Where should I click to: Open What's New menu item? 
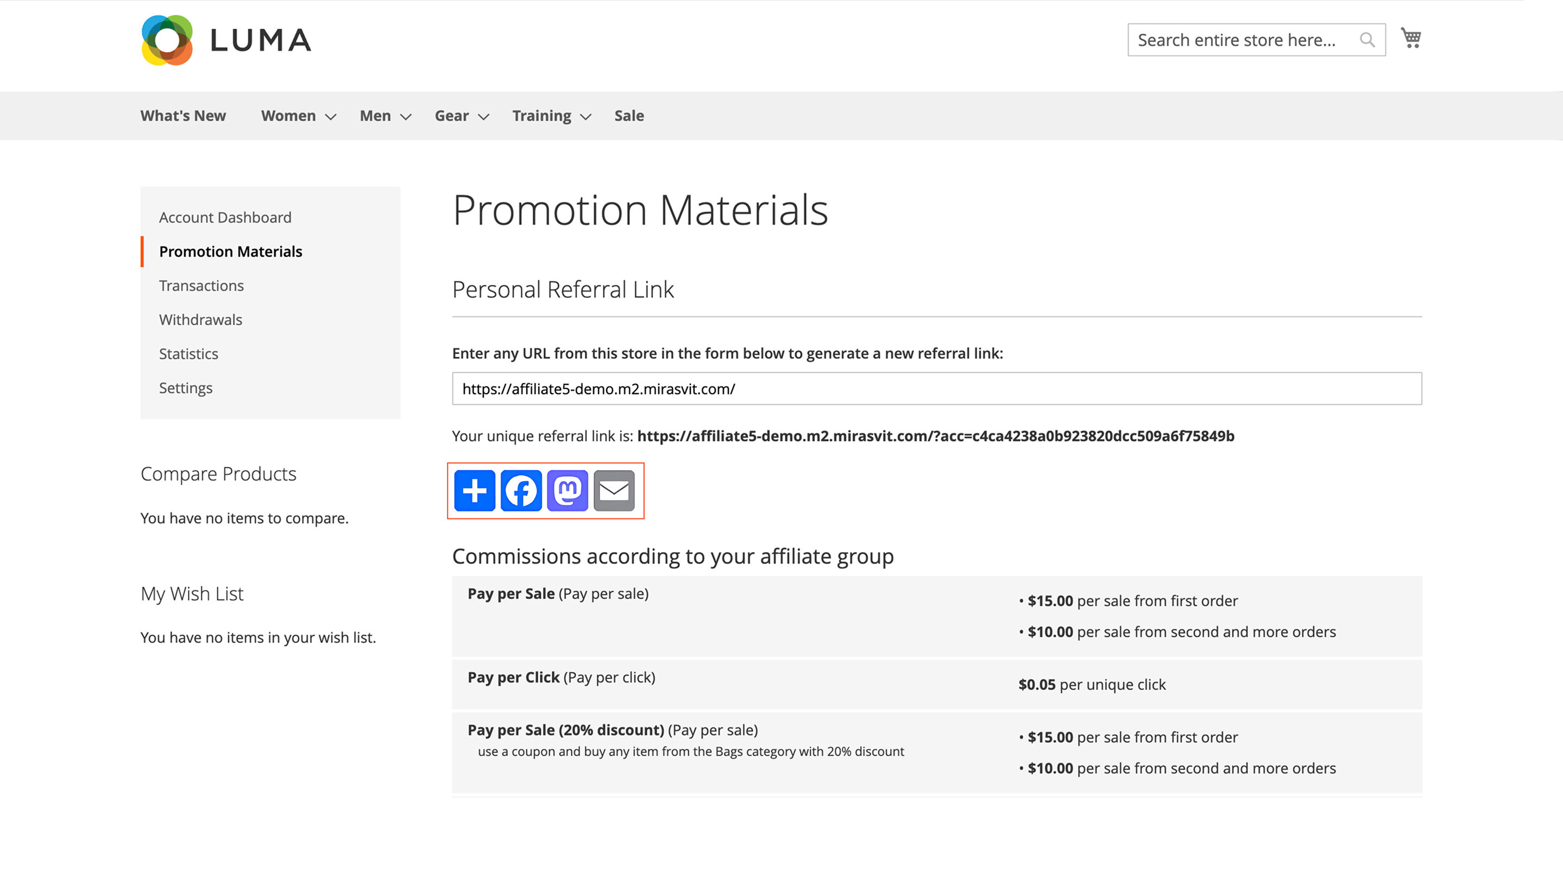[x=183, y=116]
